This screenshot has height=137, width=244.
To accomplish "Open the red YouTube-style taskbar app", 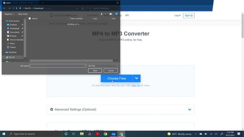I will 98,134.
